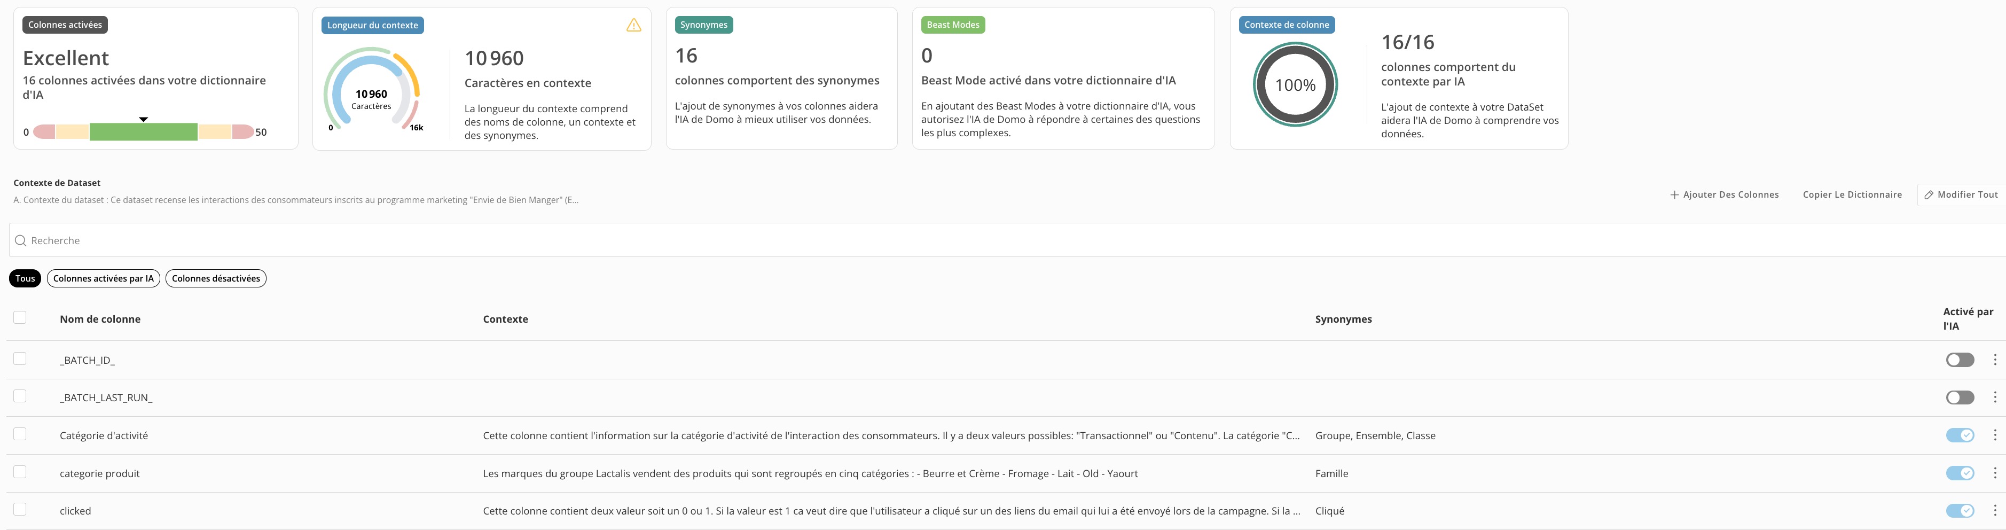
Task: Click the pencil Modifier Tout button
Action: [1961, 195]
